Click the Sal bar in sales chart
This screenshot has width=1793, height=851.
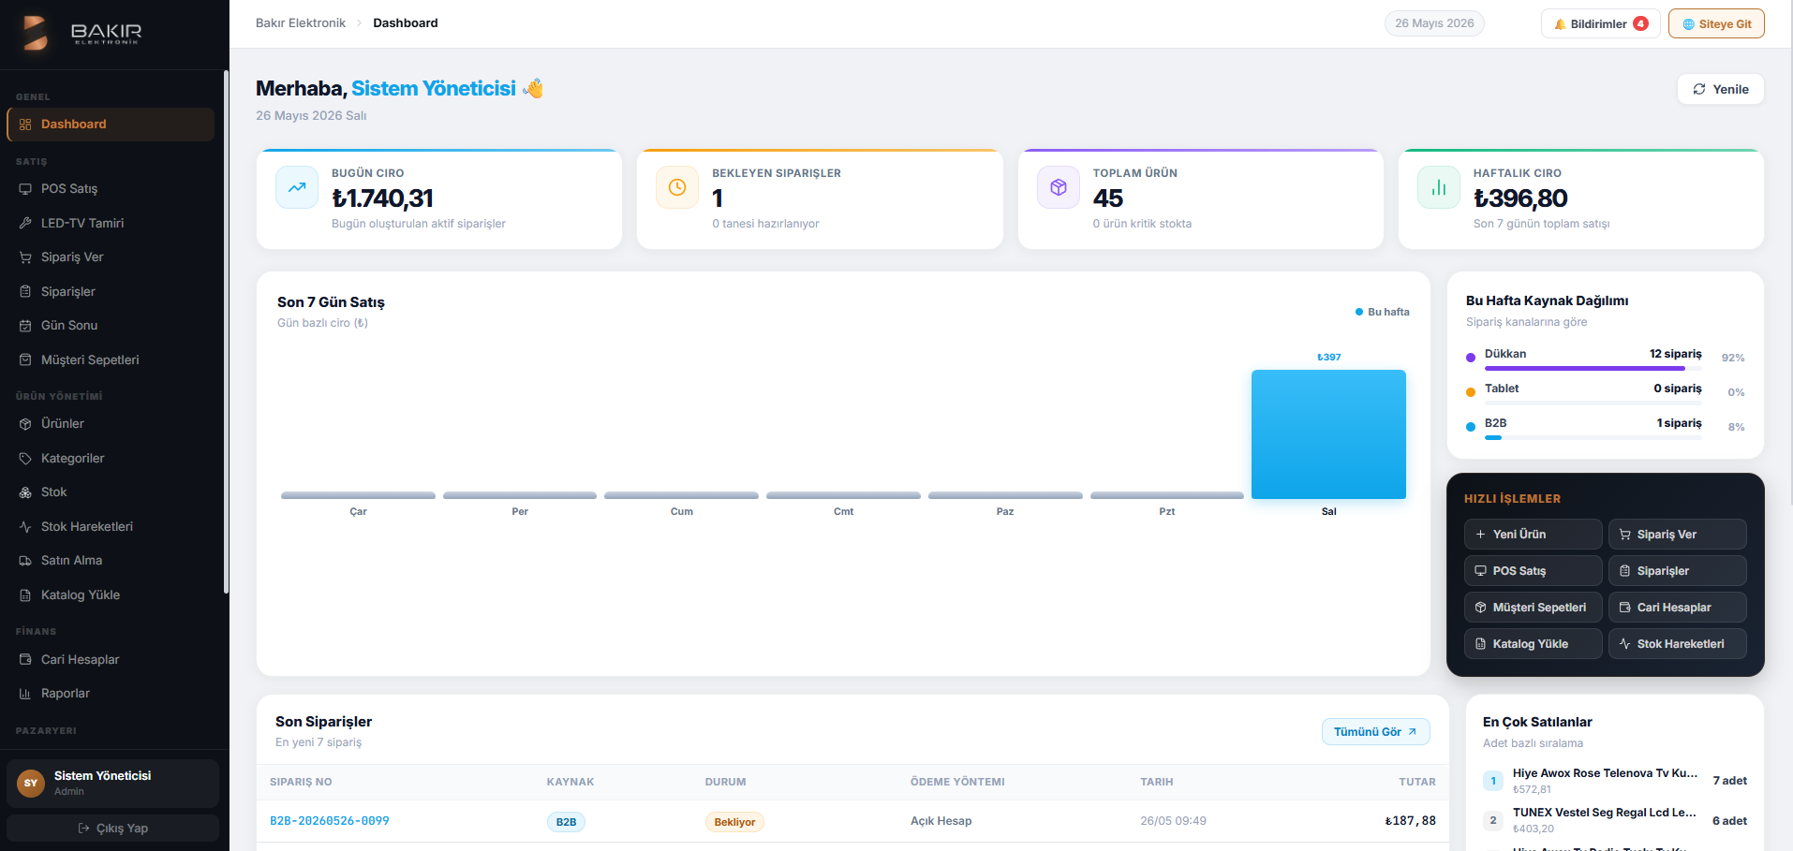tap(1328, 434)
